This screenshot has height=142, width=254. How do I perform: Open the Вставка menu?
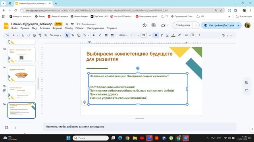(x=44, y=28)
